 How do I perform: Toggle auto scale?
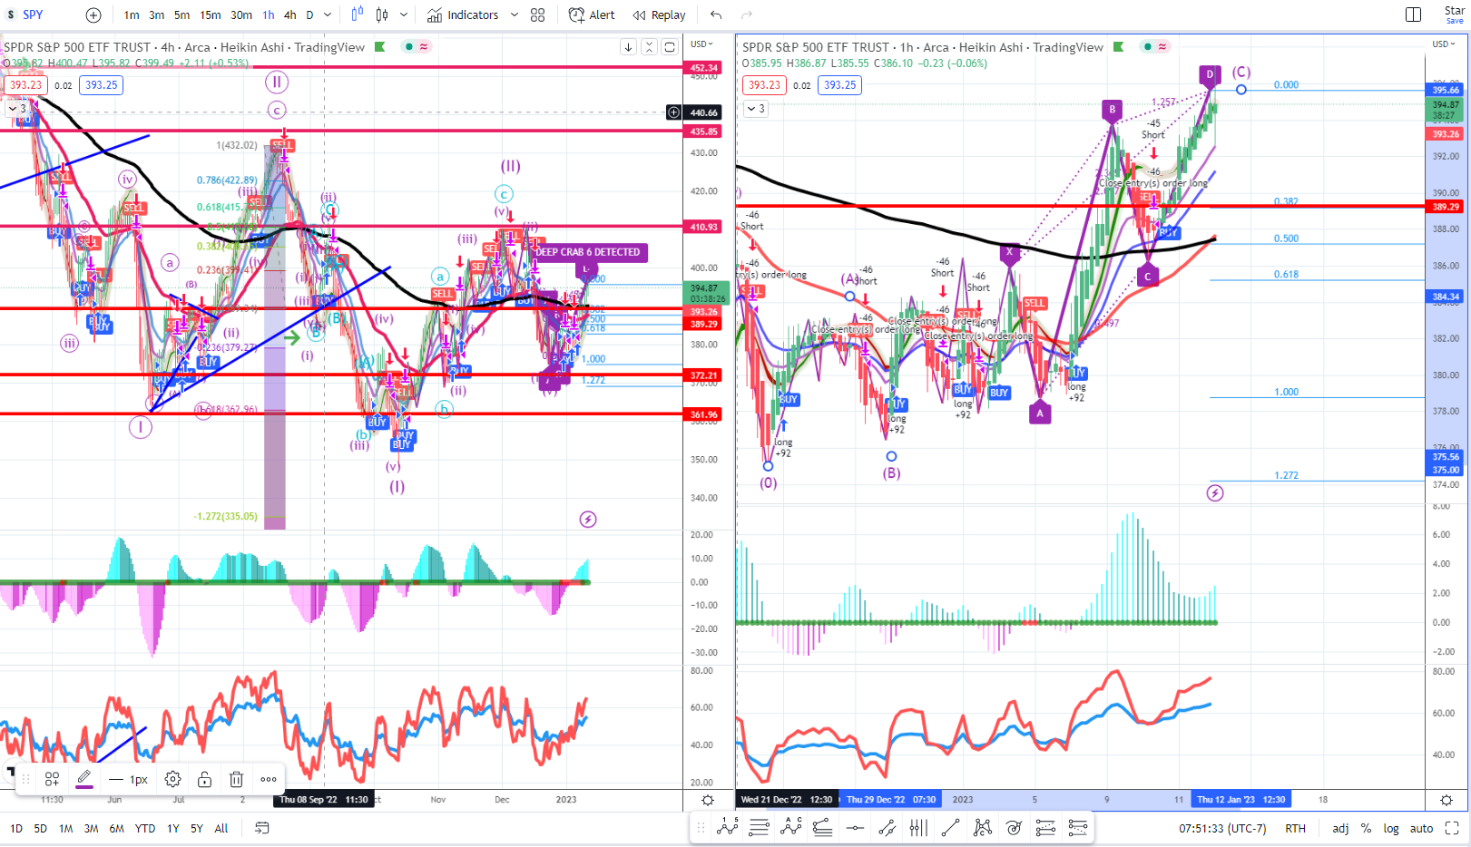tap(1421, 828)
